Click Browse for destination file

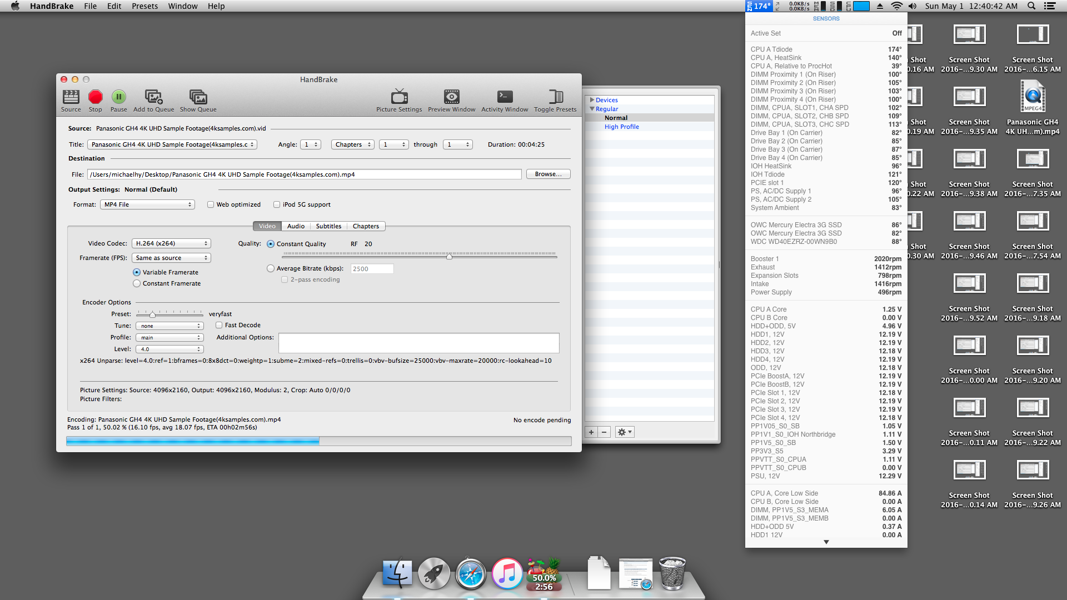coord(548,174)
